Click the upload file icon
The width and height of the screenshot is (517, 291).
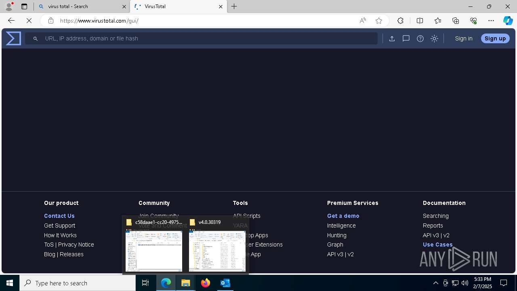point(392,38)
